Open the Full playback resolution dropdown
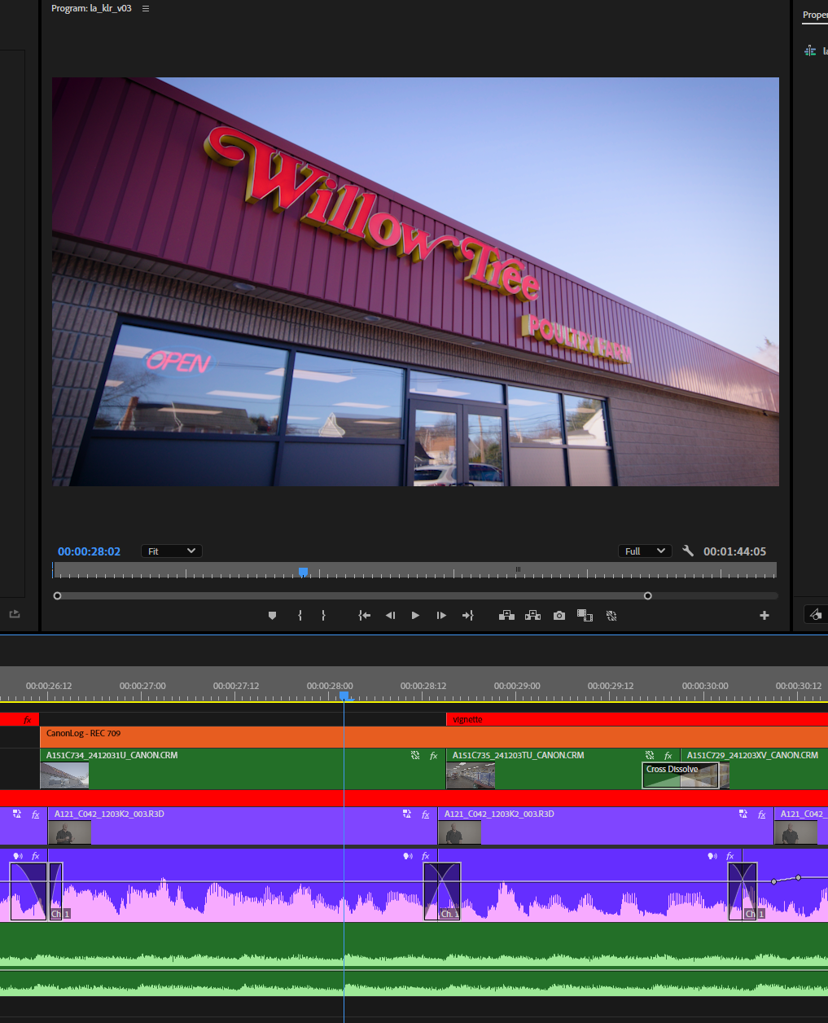Screen dimensions: 828x1023 [645, 551]
